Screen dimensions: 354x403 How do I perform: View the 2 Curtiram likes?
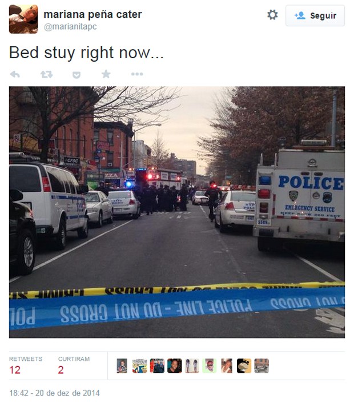pos(74,365)
